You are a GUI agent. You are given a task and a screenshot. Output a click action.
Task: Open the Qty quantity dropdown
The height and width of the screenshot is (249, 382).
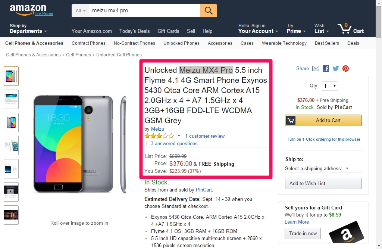(329, 86)
